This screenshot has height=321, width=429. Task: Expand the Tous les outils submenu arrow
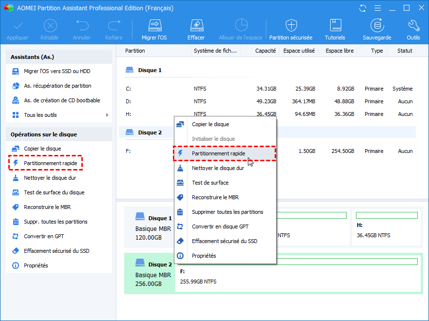pyautogui.click(x=107, y=115)
